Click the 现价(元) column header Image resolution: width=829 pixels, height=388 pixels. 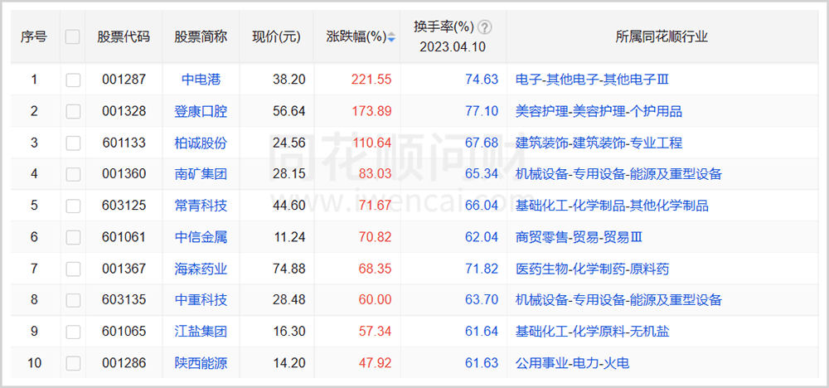(277, 37)
